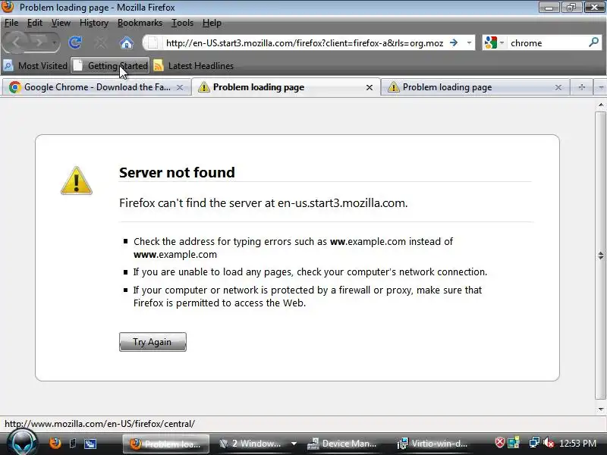Open the History menu
Image resolution: width=607 pixels, height=455 pixels.
pyautogui.click(x=93, y=23)
